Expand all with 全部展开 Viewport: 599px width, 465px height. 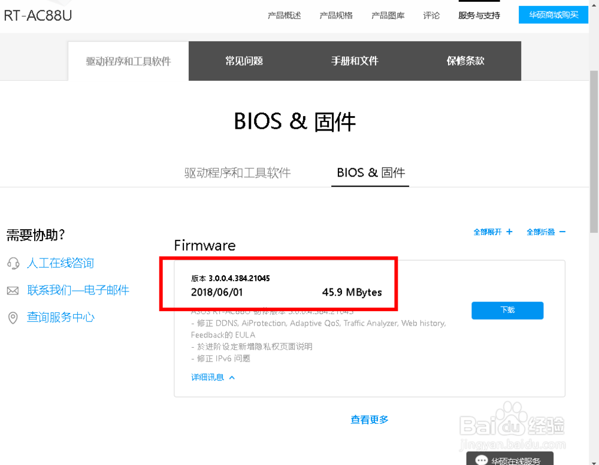[488, 232]
